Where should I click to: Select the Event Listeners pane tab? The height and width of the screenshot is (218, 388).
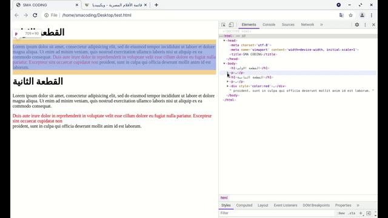tap(286, 205)
